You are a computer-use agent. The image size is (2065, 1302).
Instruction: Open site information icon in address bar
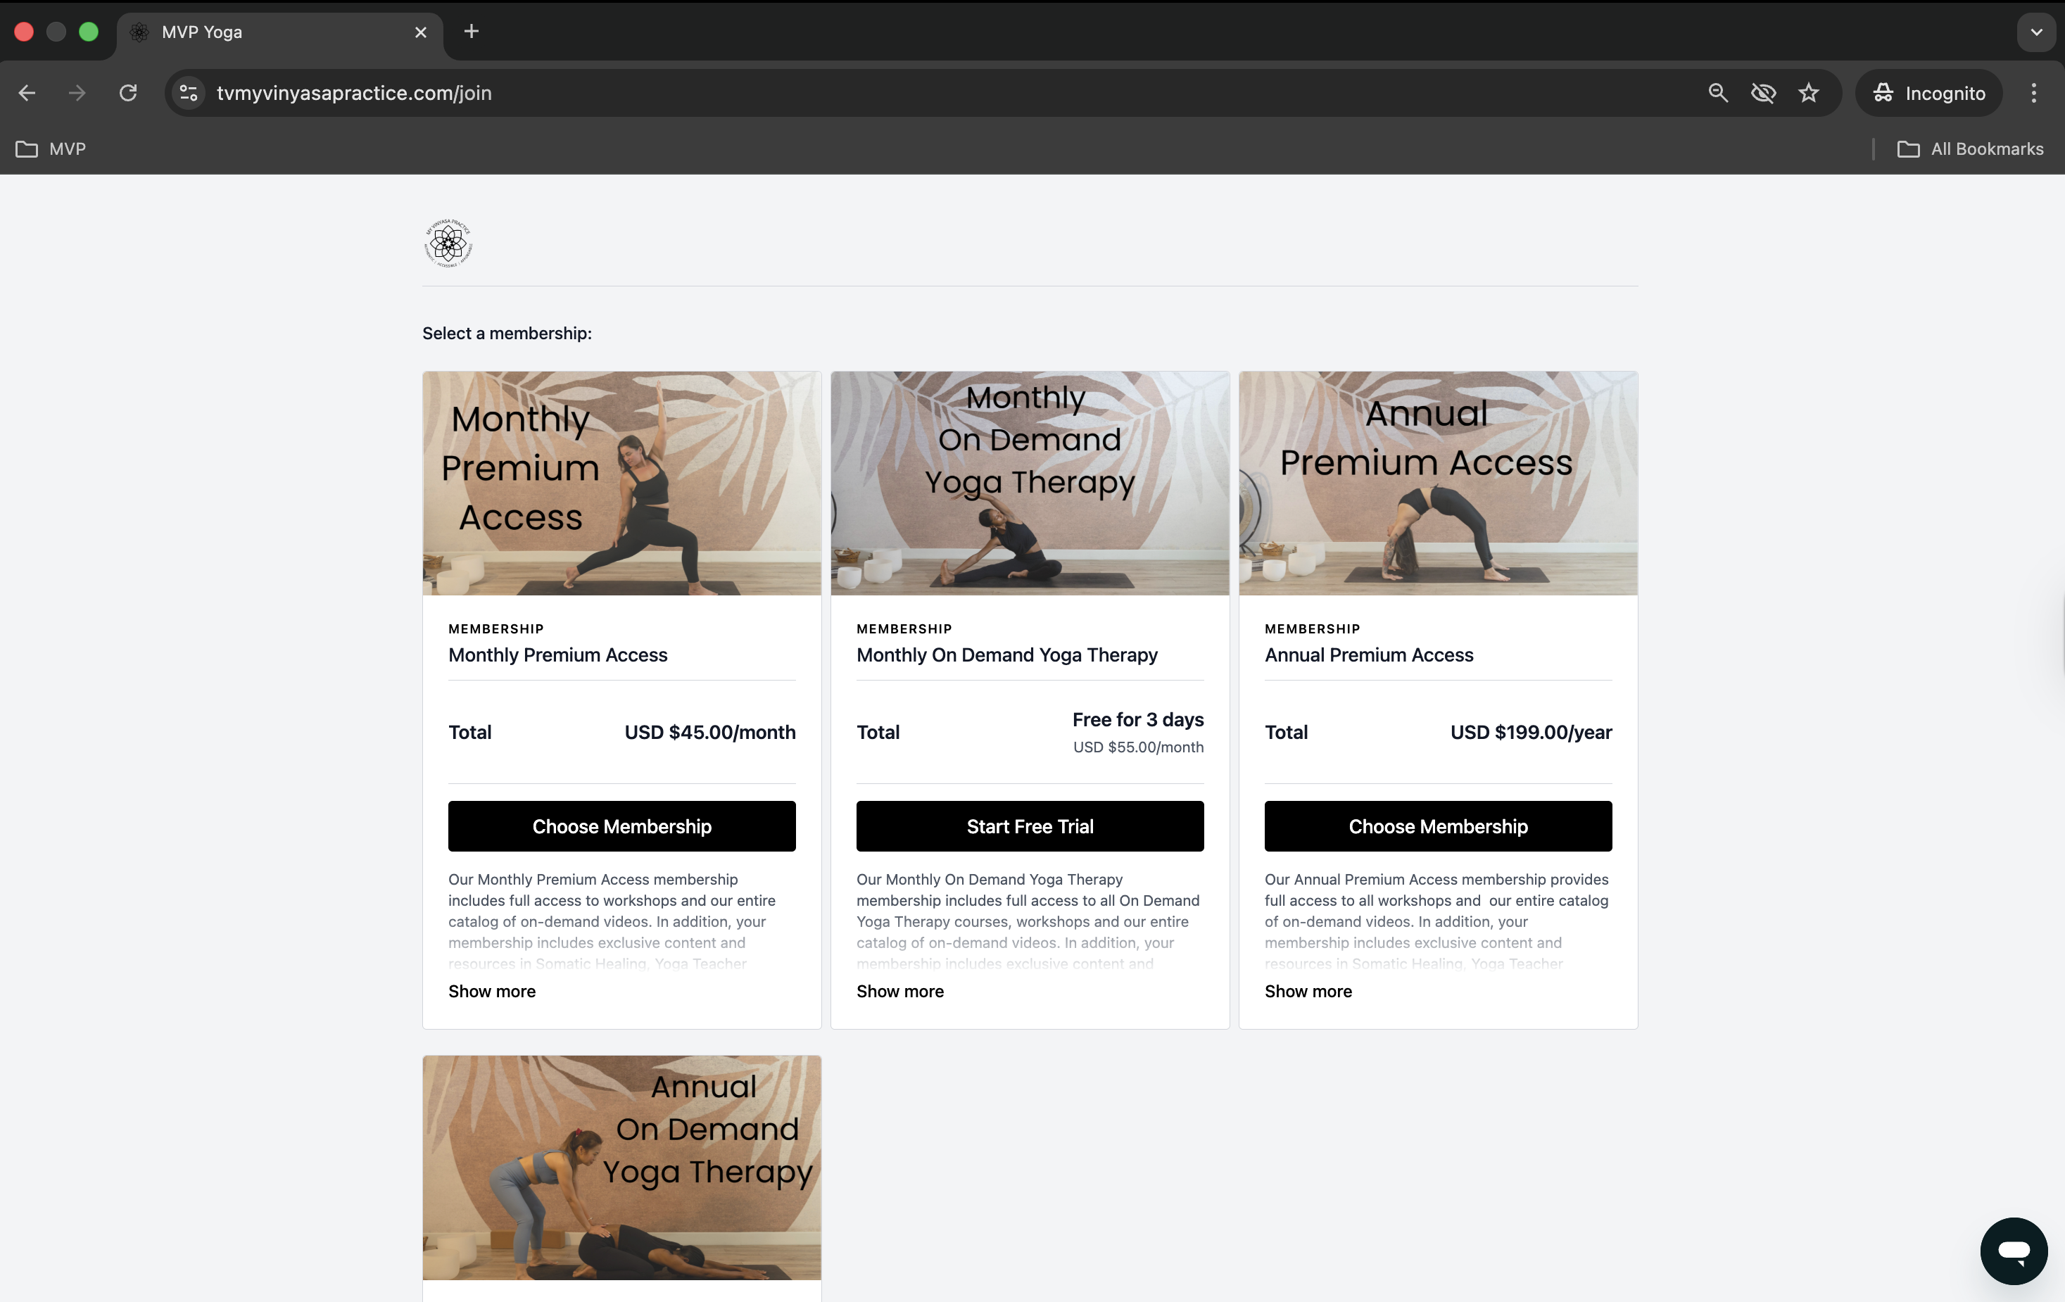189,93
